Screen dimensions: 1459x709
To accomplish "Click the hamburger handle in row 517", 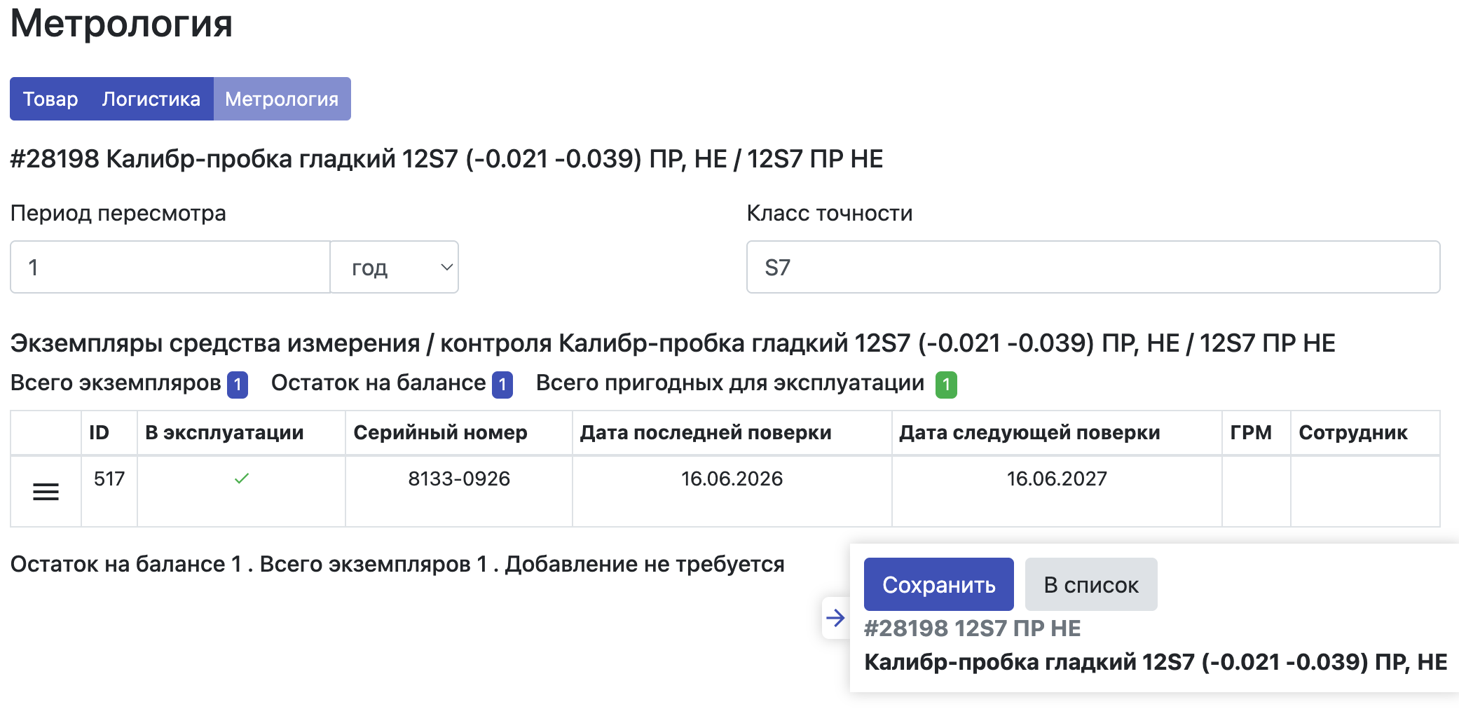I will [x=46, y=492].
